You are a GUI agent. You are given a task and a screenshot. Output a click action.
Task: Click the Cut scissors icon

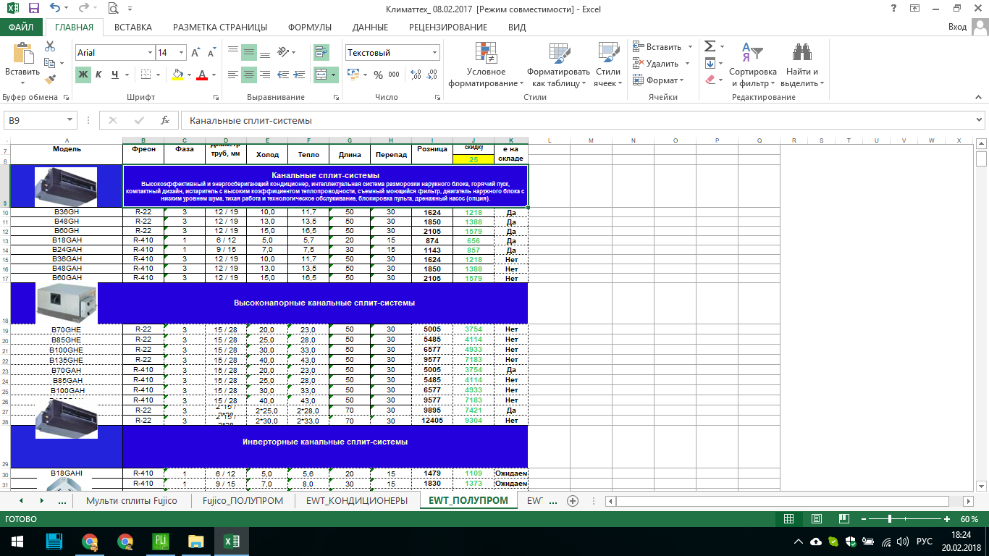(50, 46)
